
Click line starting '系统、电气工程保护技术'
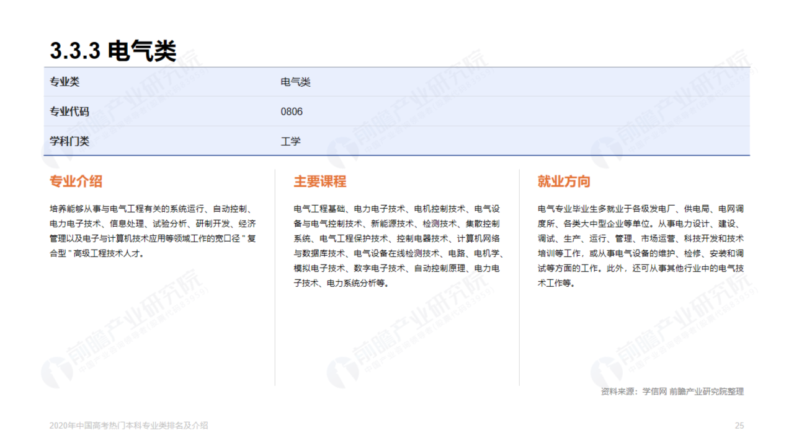tap(397, 238)
